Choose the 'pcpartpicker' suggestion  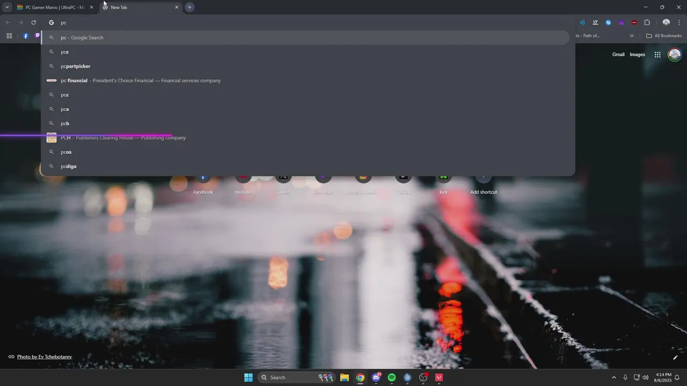[306, 66]
